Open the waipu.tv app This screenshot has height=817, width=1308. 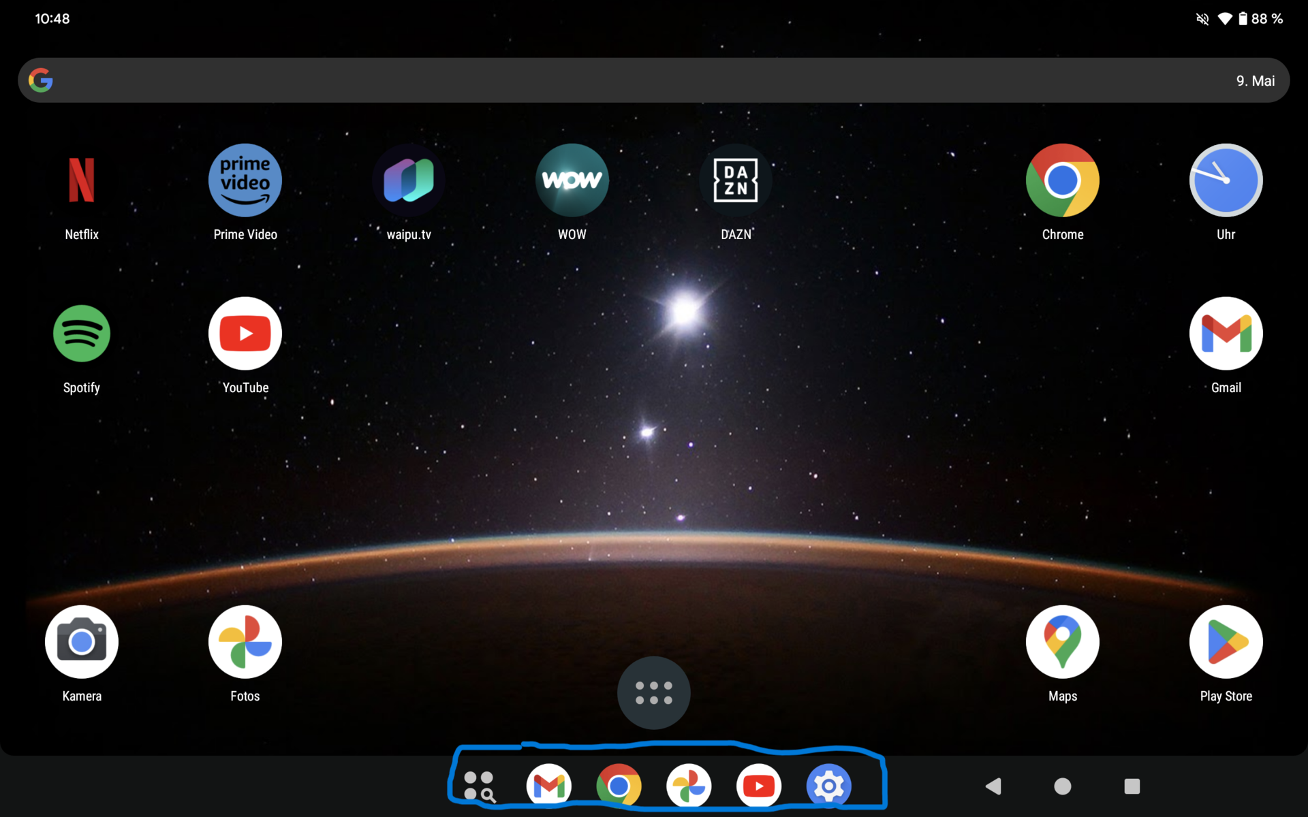point(409,180)
